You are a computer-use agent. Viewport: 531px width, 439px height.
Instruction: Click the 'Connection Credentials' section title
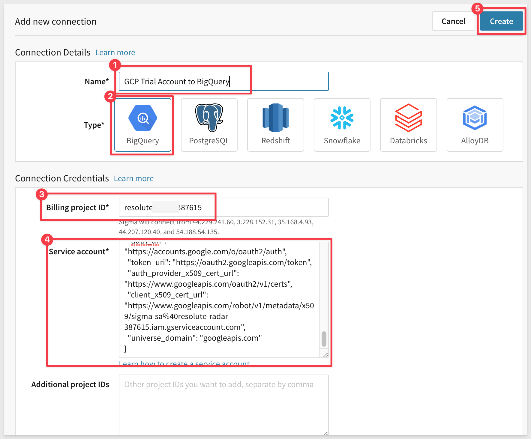click(62, 178)
